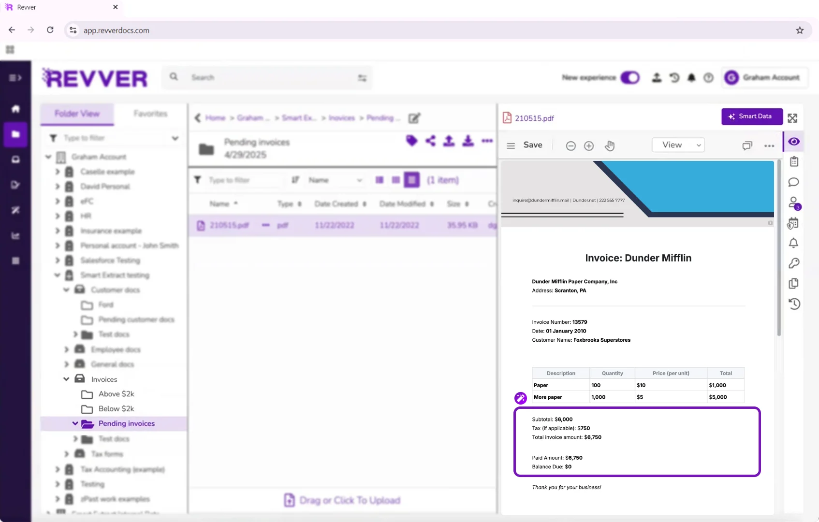Toggle the New experience switch
819x522 pixels.
(630, 78)
